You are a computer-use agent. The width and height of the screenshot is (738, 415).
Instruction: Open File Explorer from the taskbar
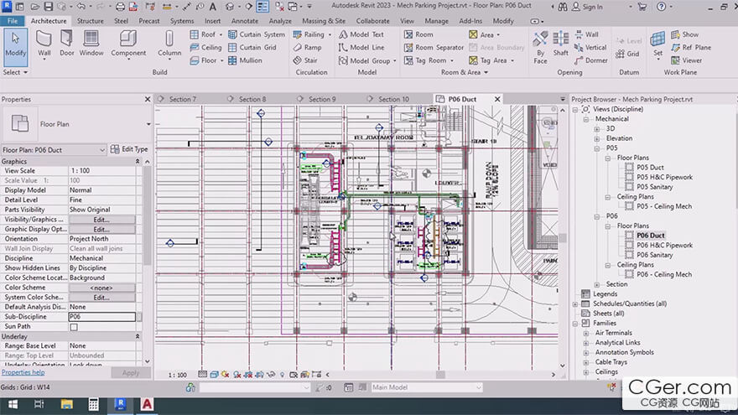tap(67, 405)
